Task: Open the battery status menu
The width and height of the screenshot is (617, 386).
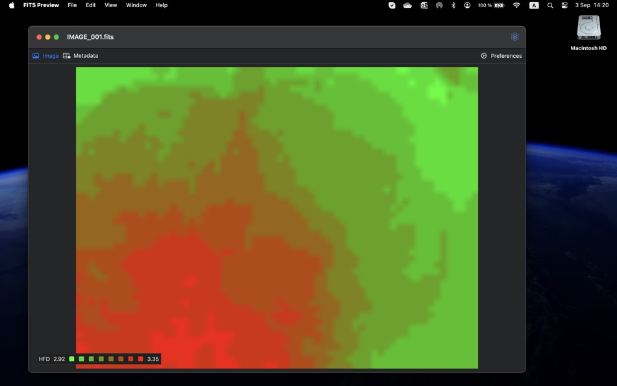Action: click(x=491, y=5)
